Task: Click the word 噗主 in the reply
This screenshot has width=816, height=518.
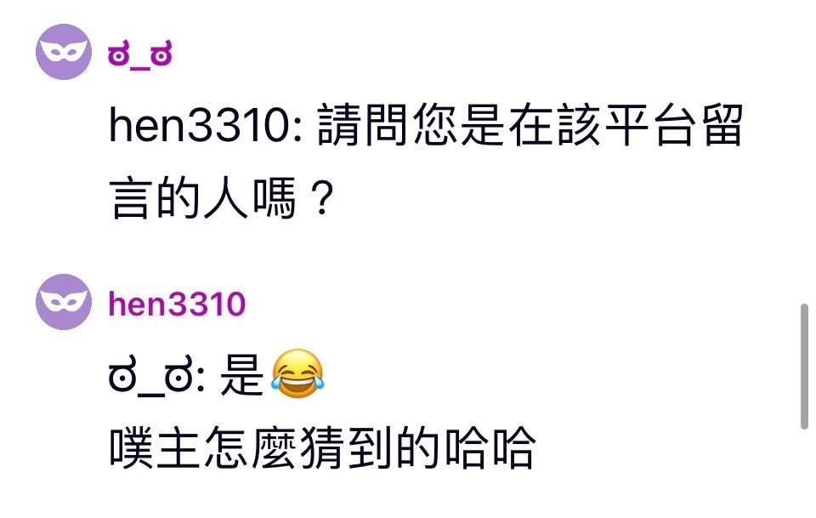Action: 156,447
